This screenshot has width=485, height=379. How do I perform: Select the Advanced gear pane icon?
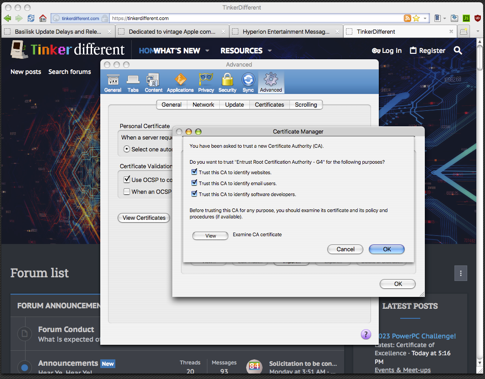pos(271,83)
